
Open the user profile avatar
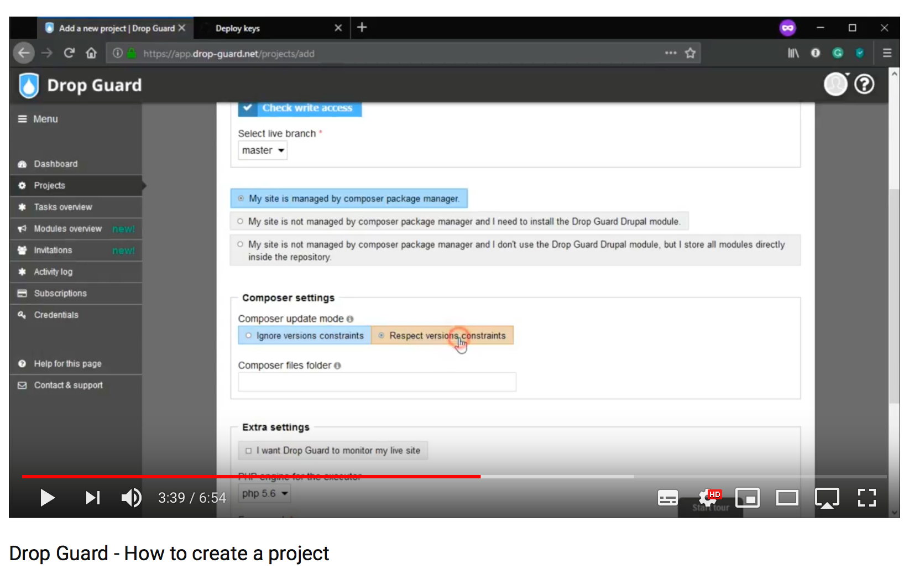click(x=835, y=85)
